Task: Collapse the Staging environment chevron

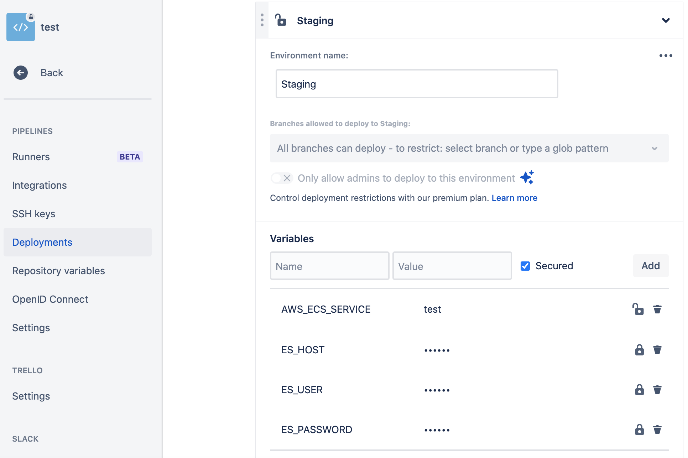Action: pyautogui.click(x=665, y=20)
